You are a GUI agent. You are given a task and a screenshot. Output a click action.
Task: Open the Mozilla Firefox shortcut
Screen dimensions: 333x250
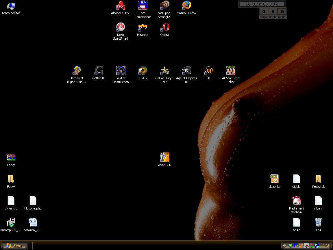[186, 6]
